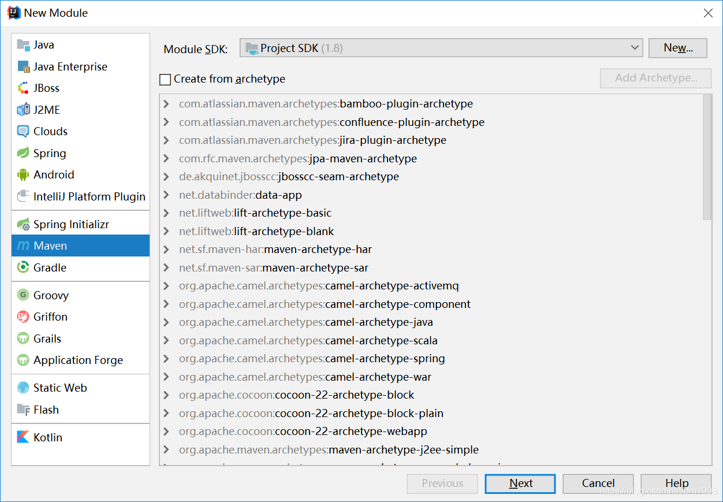Click the Previous button

pyautogui.click(x=442, y=484)
